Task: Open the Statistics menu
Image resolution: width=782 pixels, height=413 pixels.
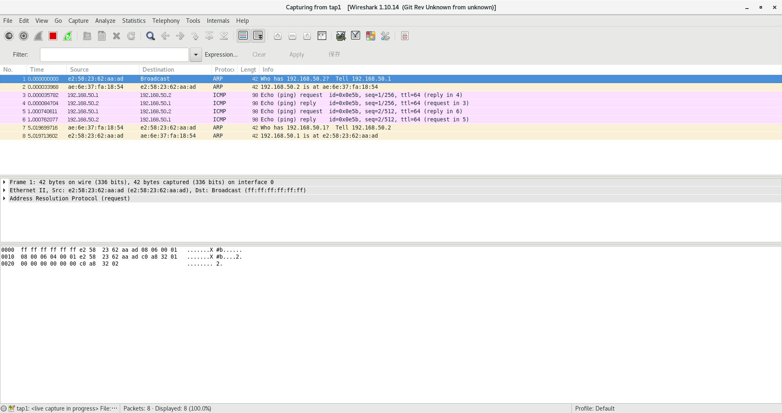Action: (x=134, y=21)
